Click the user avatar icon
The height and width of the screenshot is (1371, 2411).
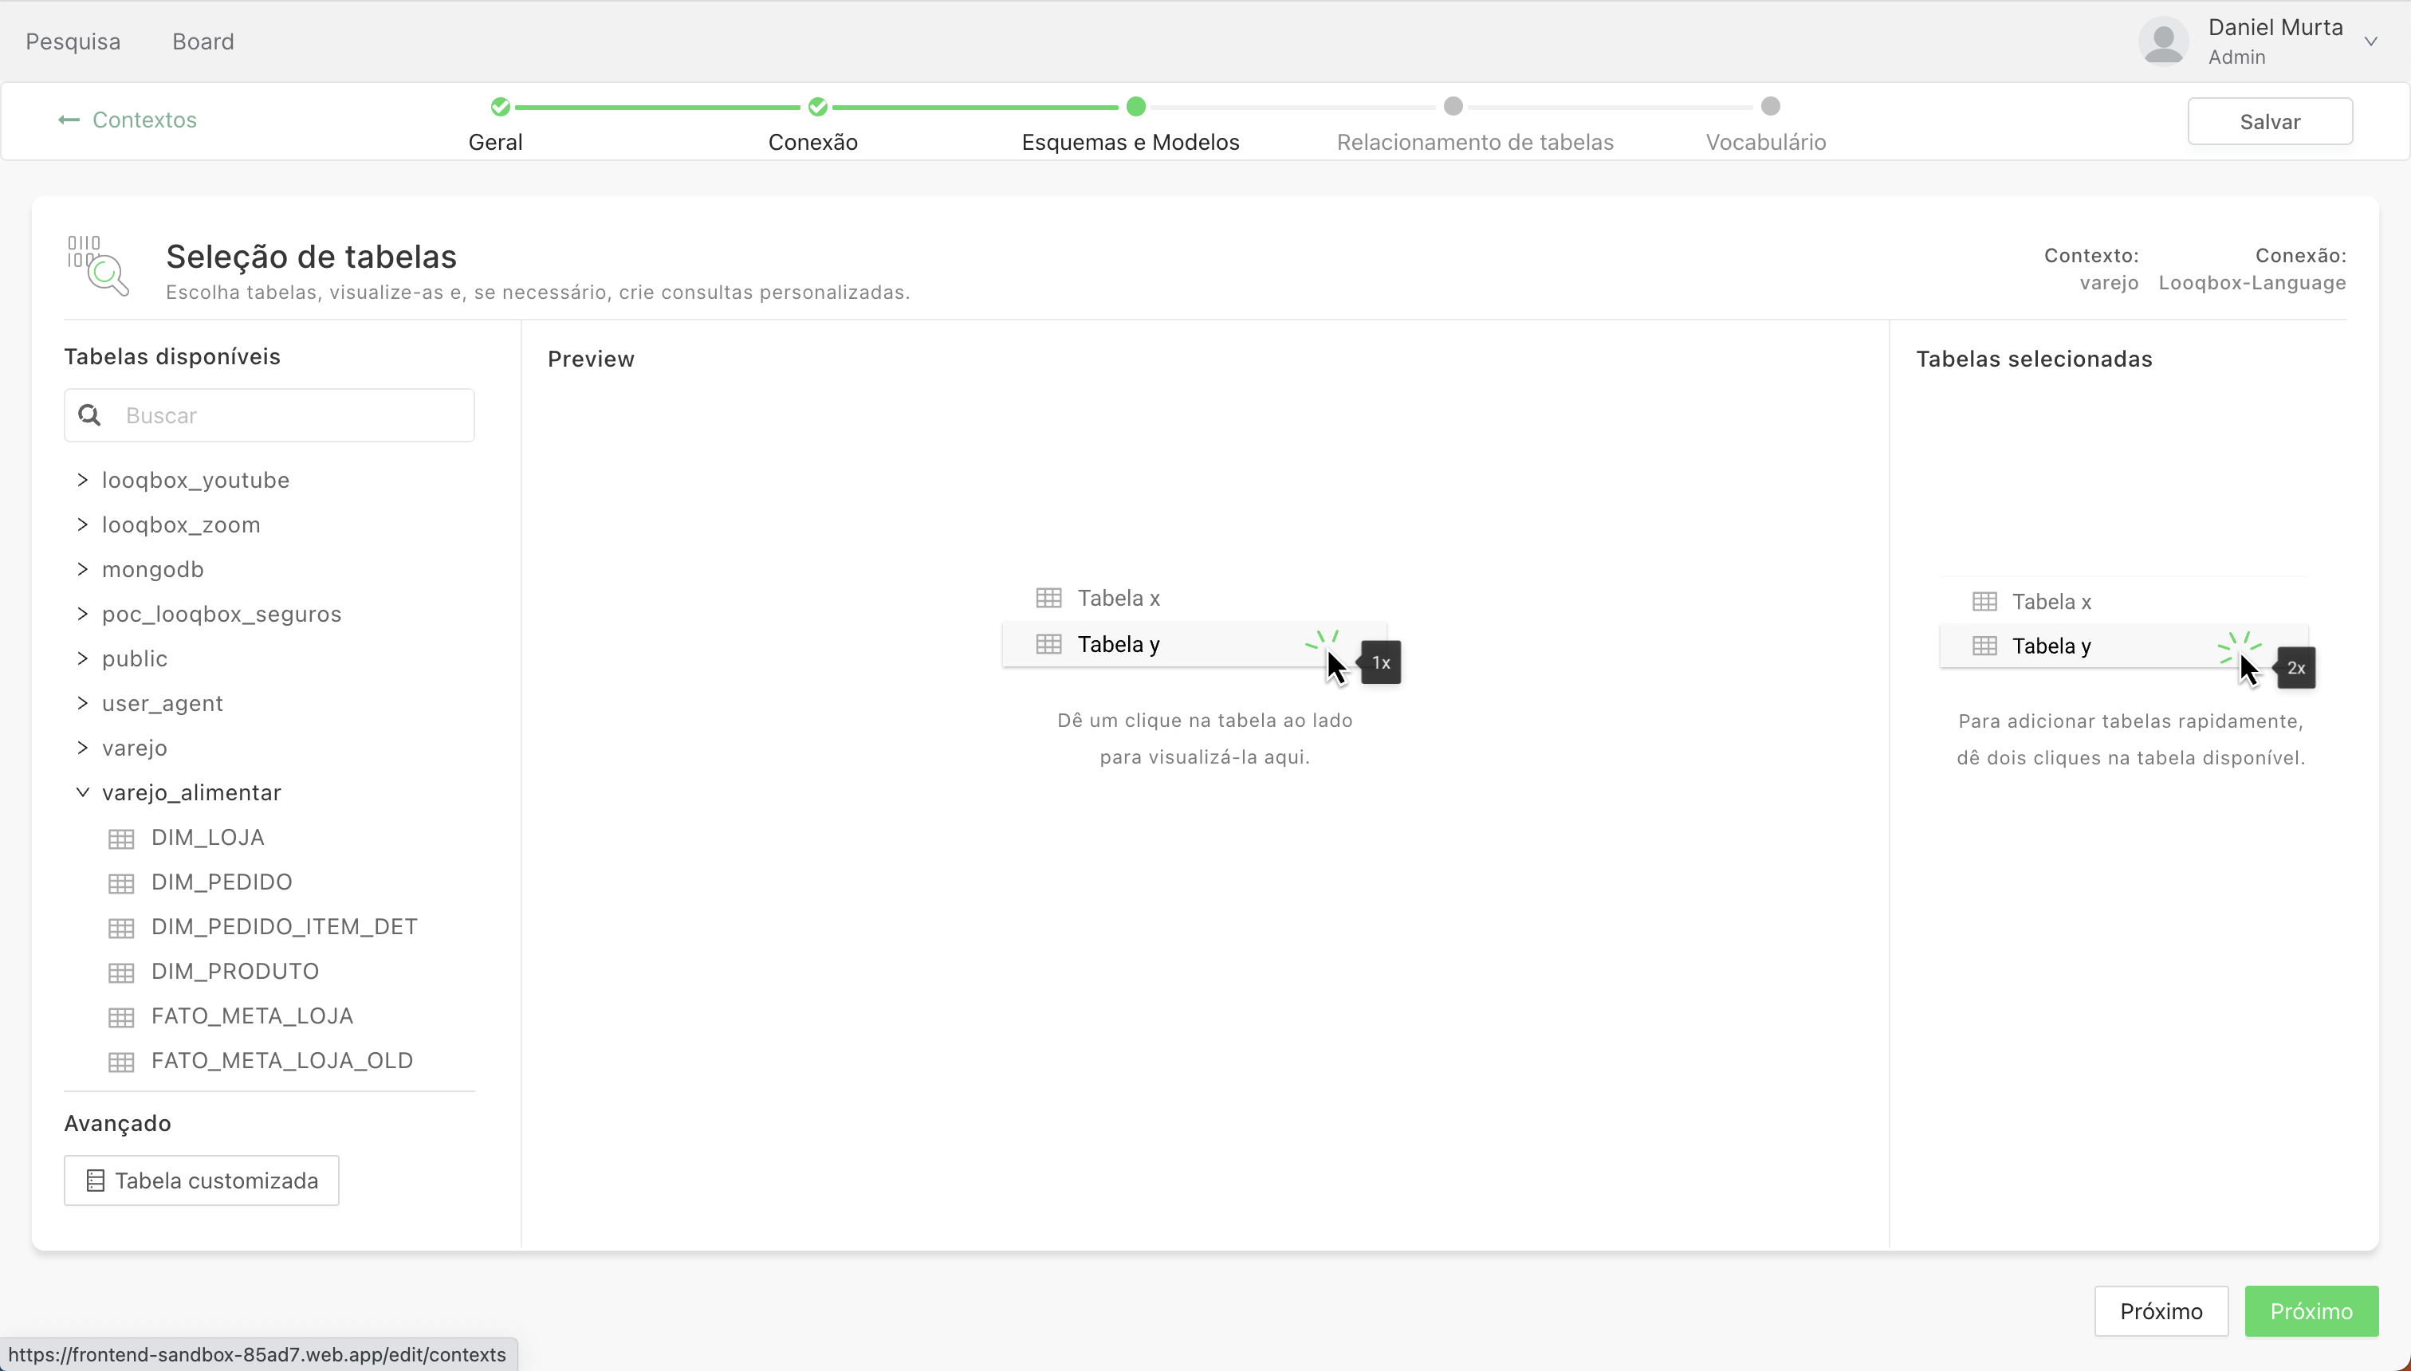(2162, 41)
